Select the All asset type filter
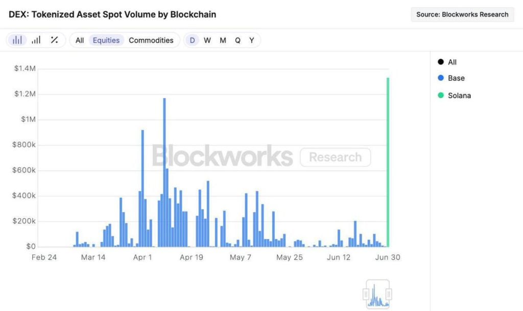523x311 pixels. 80,40
